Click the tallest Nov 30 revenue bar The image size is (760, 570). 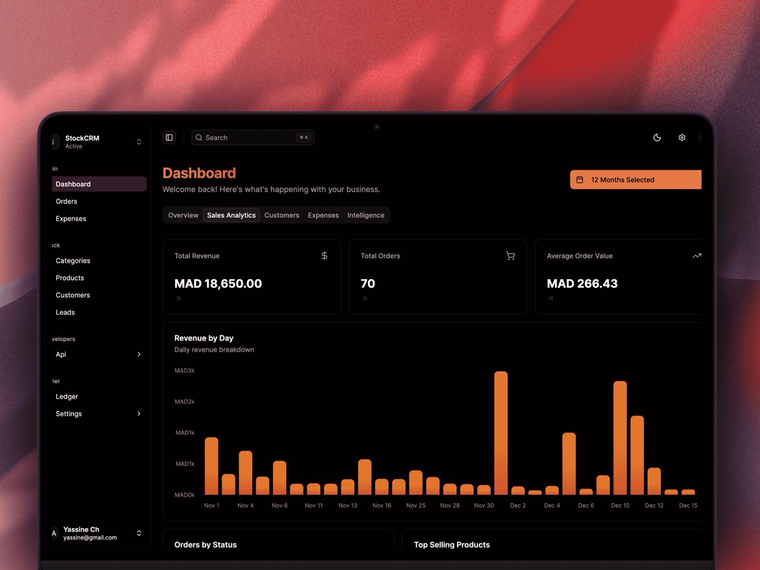pos(501,433)
